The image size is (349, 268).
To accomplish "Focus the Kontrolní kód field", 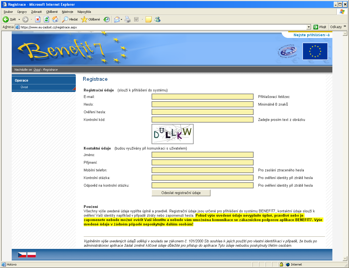I will coord(203,120).
